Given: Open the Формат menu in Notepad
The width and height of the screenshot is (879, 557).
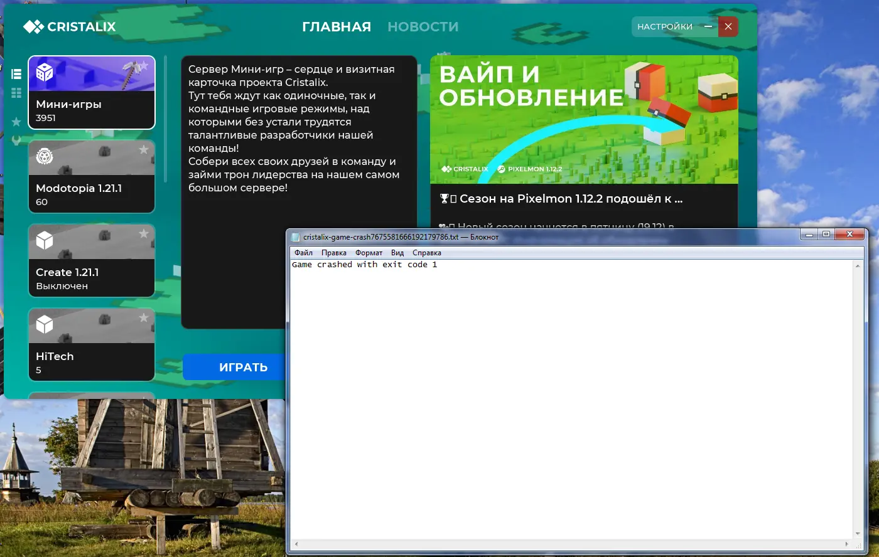Looking at the screenshot, I should pos(369,253).
